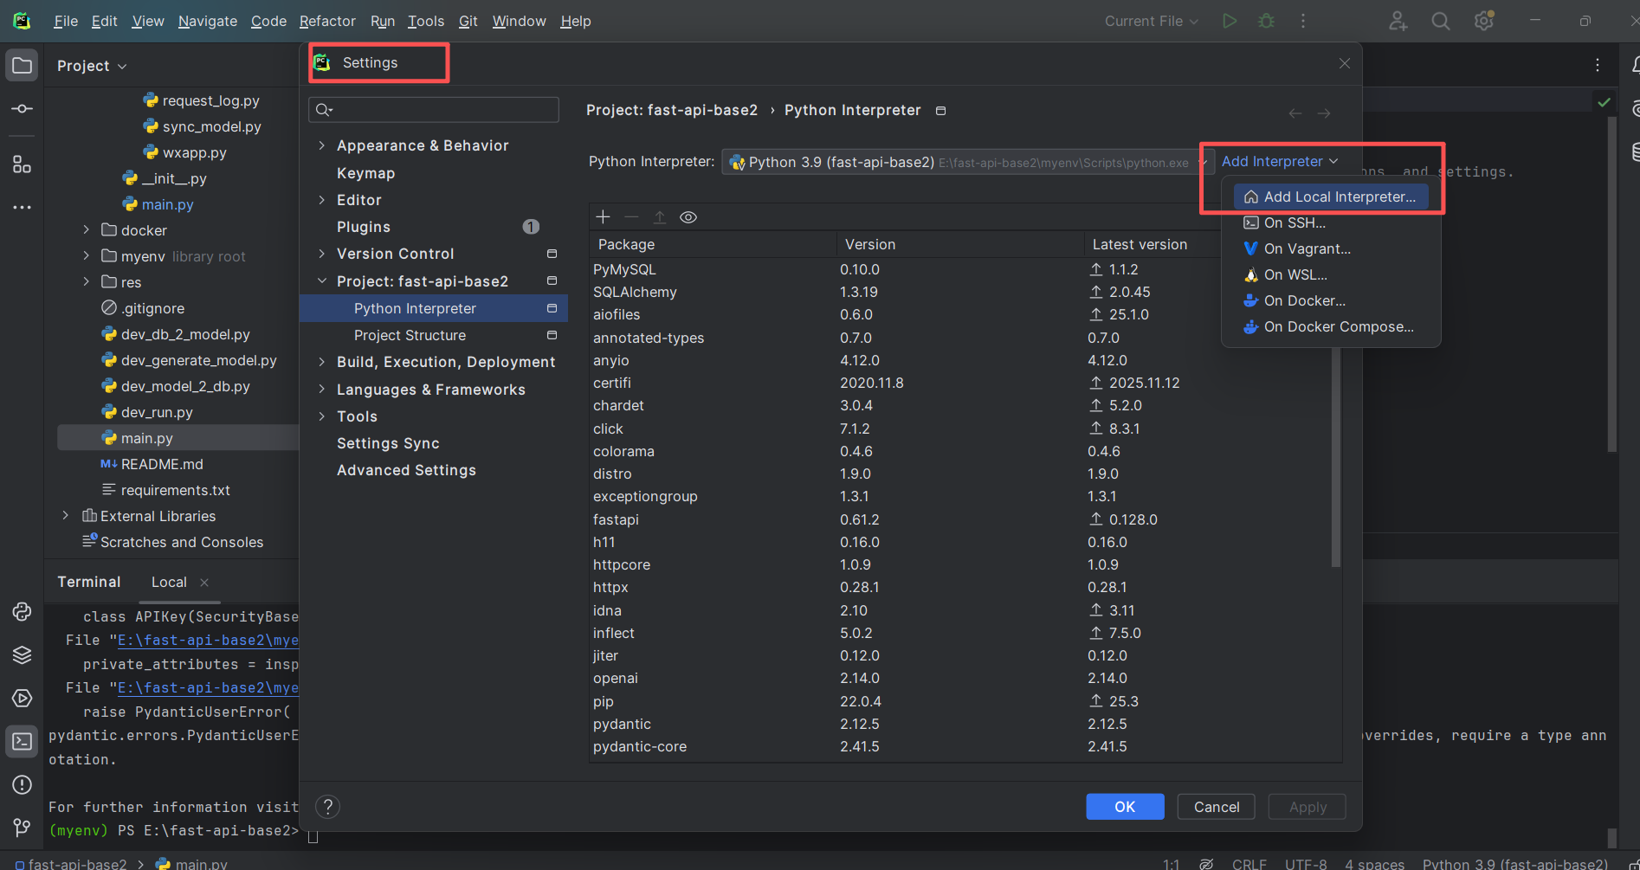Click the Settings search input field

coord(434,110)
